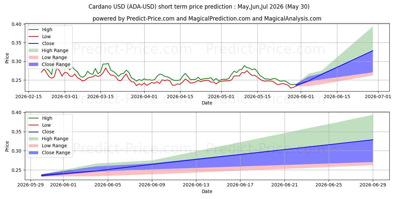Click the blue Close legend line, top chart
This screenshot has height=199, width=398.
tap(34, 44)
